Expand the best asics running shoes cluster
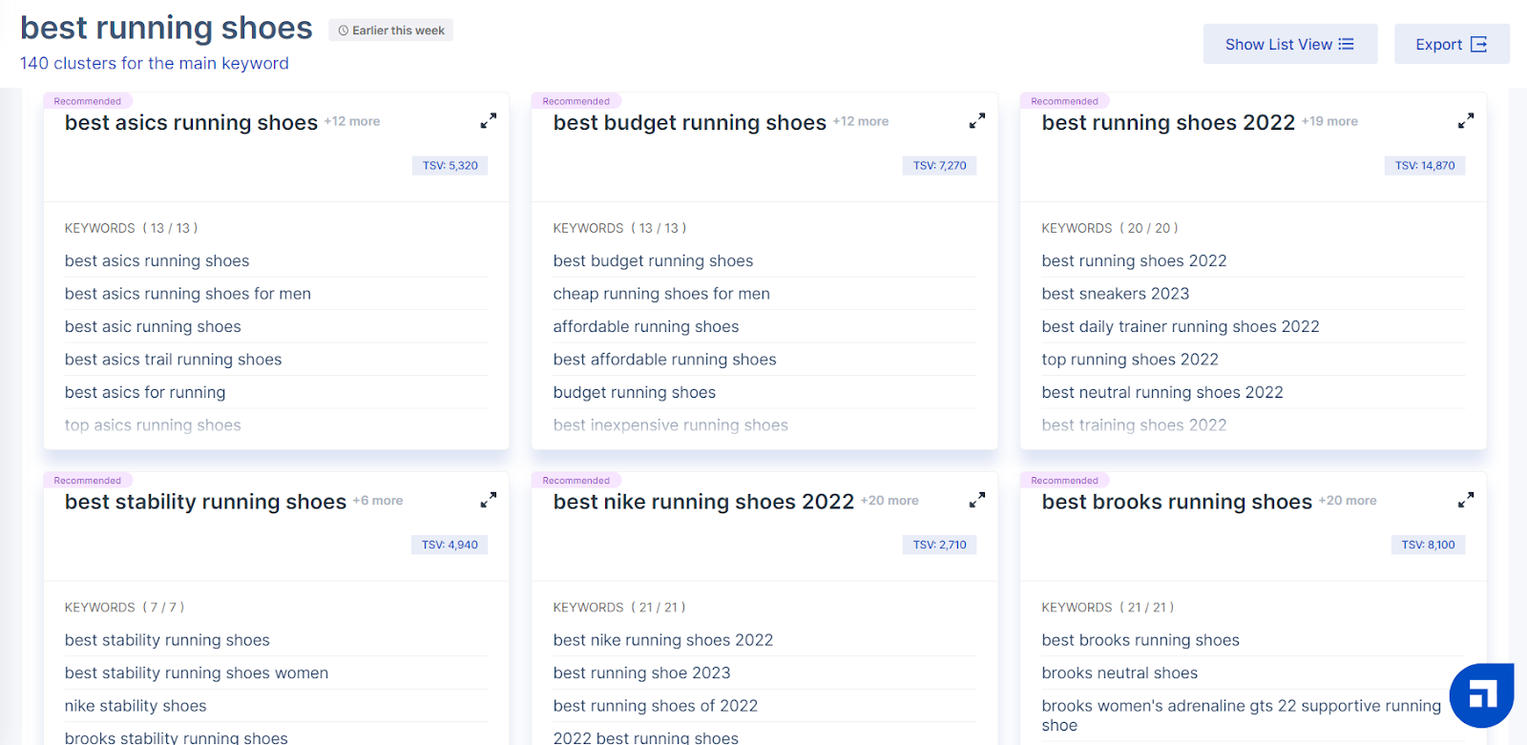 (488, 121)
